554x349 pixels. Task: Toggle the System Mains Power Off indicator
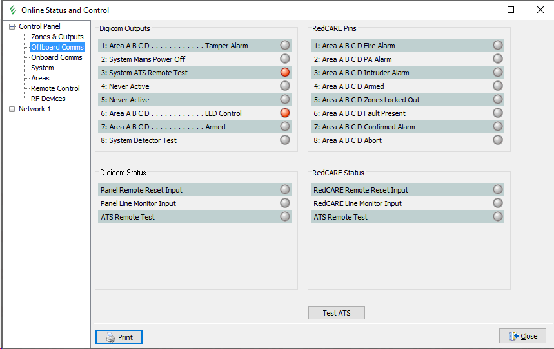(x=285, y=59)
